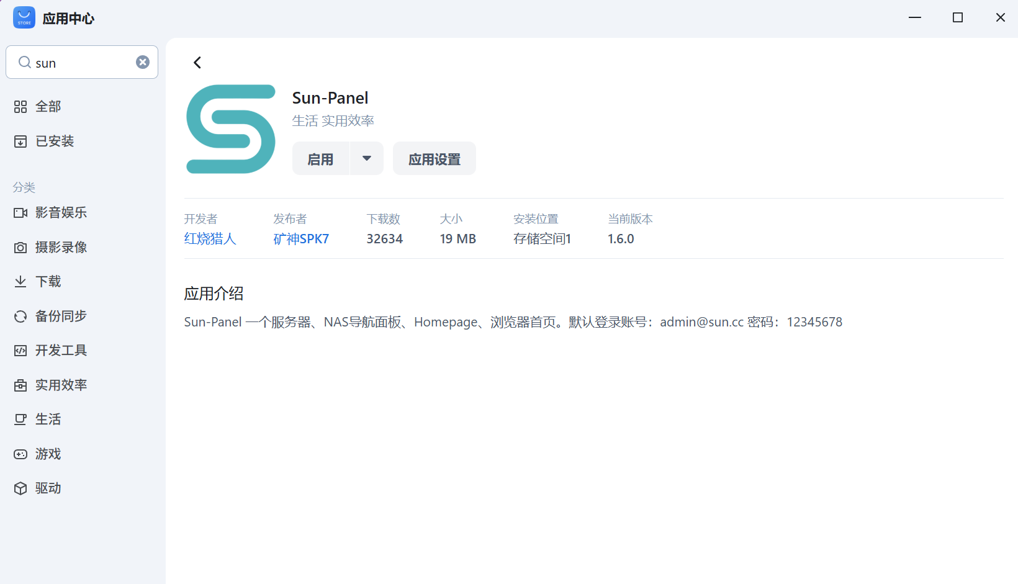Click the tags '生活 实用效率' under the title
1018x584 pixels.
coord(333,121)
